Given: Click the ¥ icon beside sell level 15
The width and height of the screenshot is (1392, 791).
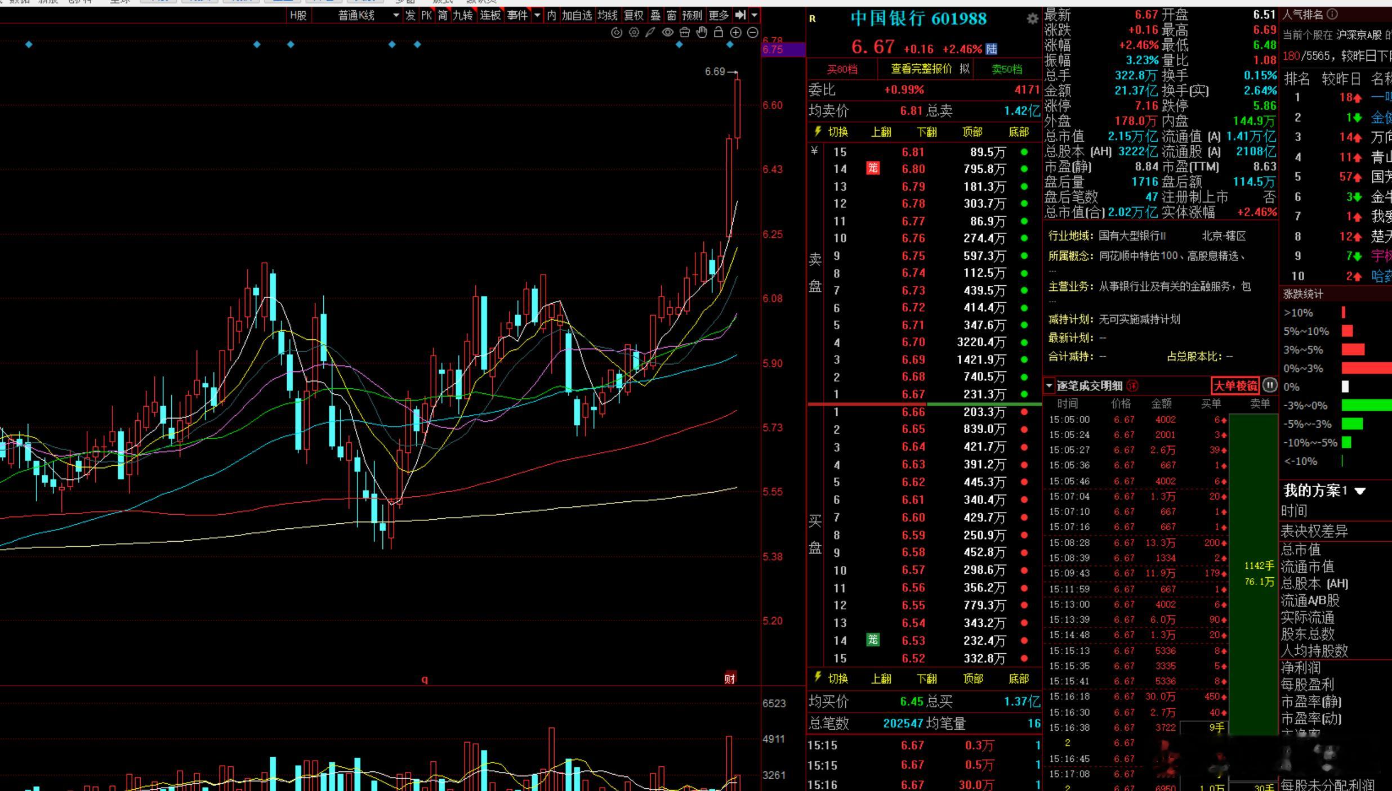Looking at the screenshot, I should pyautogui.click(x=815, y=151).
